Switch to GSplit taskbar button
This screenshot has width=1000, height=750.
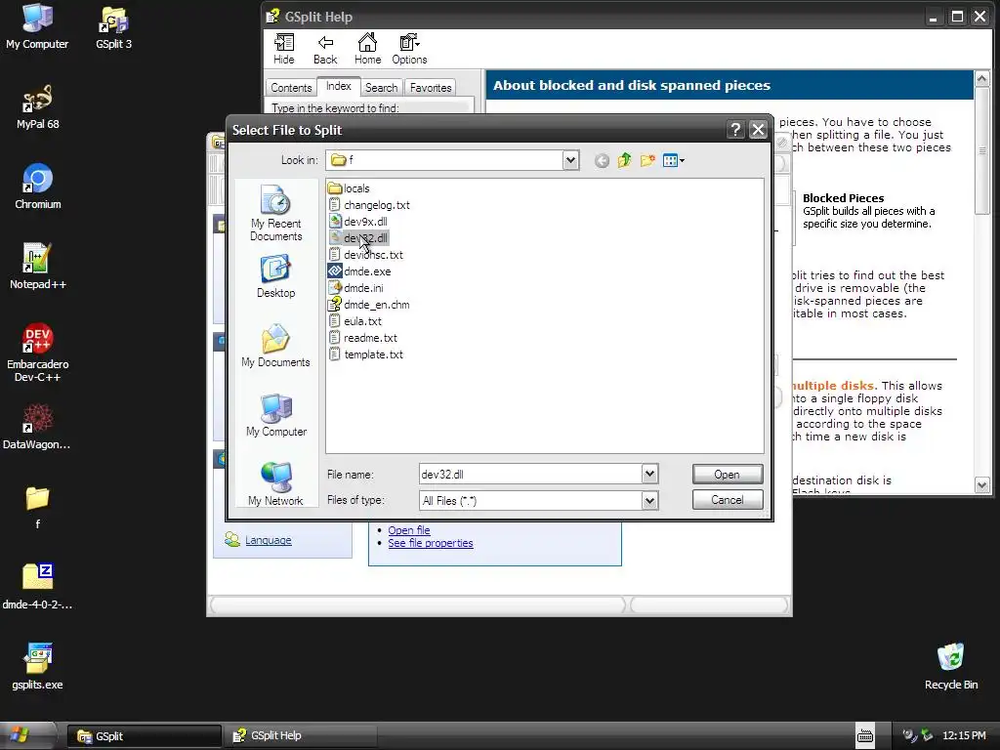click(145, 736)
